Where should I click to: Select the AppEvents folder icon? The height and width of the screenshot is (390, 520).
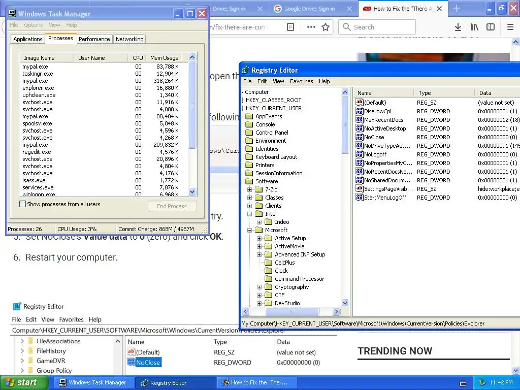tap(249, 116)
